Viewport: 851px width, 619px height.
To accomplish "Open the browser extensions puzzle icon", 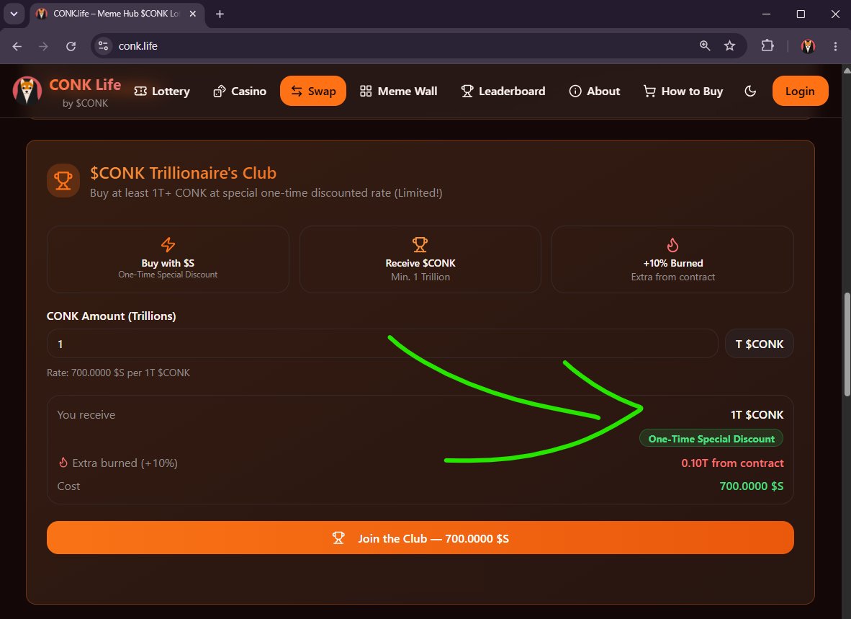I will [x=767, y=46].
